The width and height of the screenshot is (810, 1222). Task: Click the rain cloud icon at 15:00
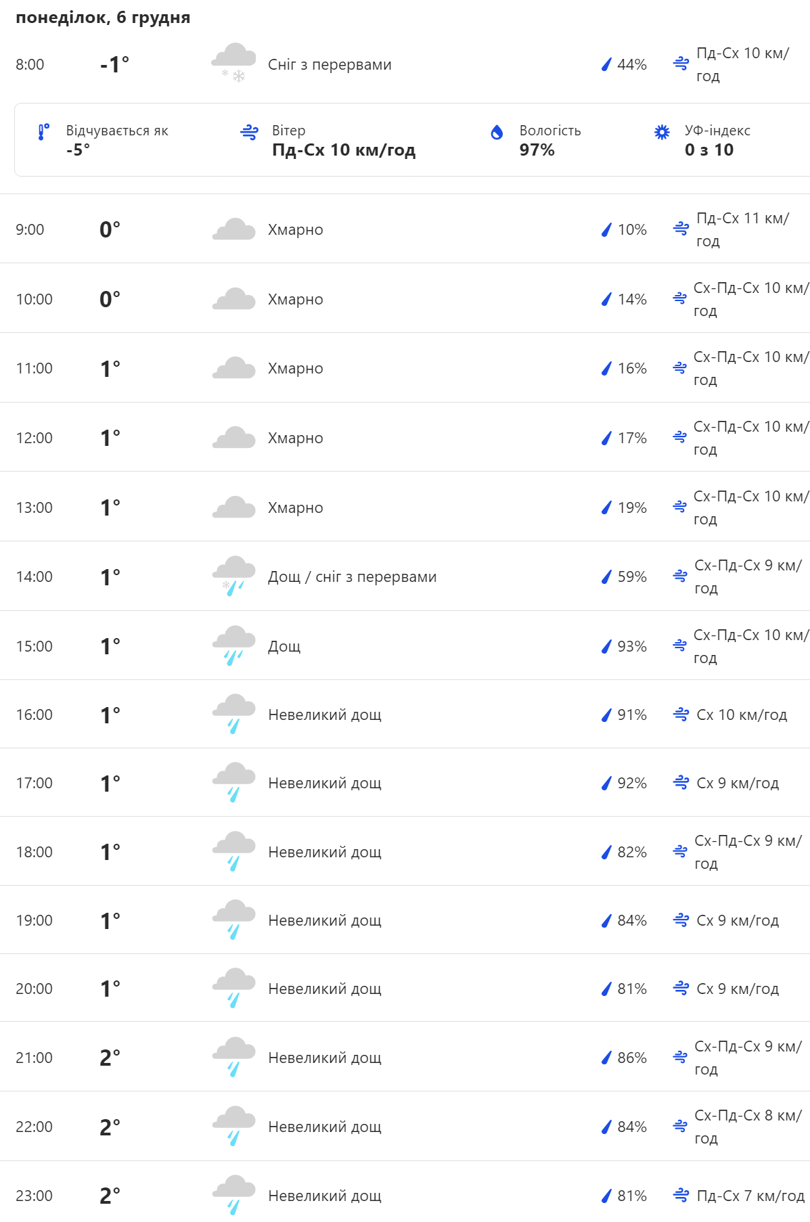[x=233, y=646]
